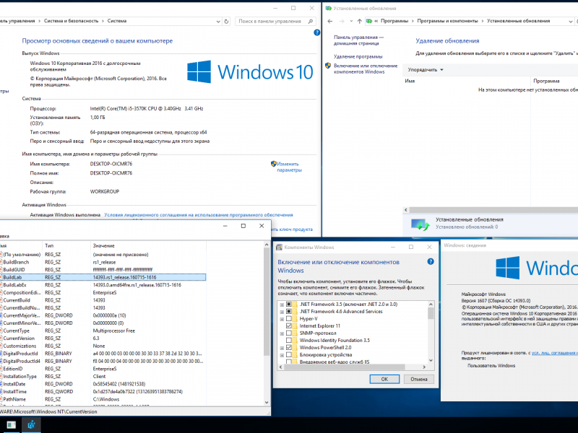Open the Registry Editor taskbar icon
Viewport: 578px width, 433px height.
(31, 425)
